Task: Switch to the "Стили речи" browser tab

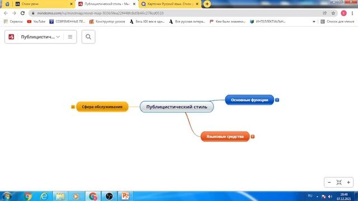Action: pyautogui.click(x=44, y=4)
